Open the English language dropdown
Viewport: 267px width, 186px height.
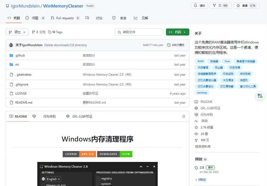pyautogui.click(x=53, y=179)
